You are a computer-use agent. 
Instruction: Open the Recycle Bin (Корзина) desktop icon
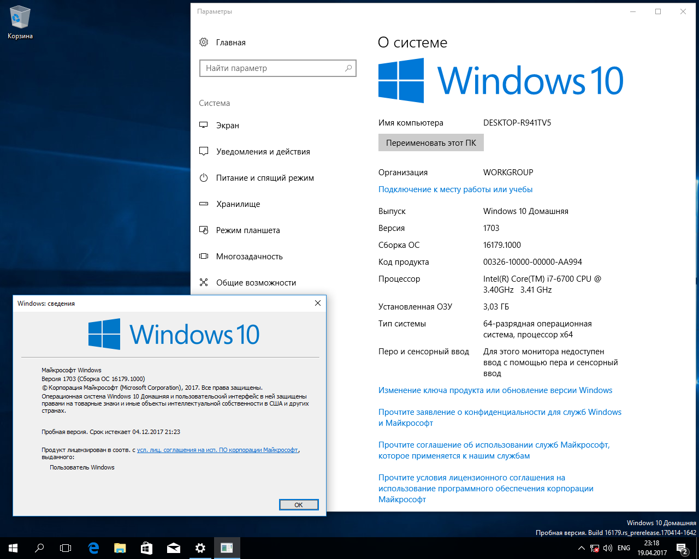click(20, 23)
